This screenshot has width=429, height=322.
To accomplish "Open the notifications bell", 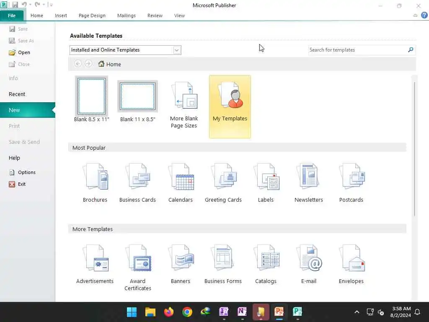I will [417, 312].
